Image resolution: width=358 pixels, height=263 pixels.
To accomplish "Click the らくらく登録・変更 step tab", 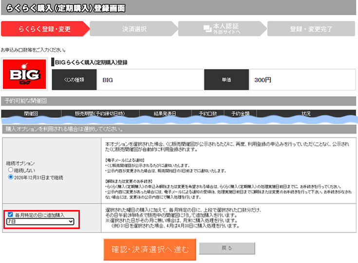I will (44, 29).
